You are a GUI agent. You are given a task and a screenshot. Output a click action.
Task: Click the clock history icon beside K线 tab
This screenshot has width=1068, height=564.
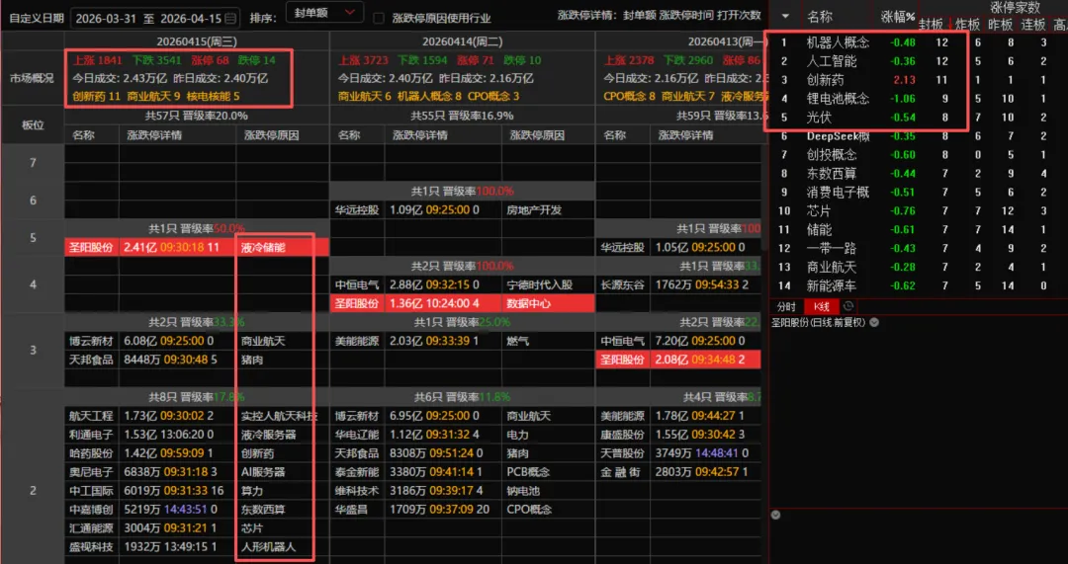pyautogui.click(x=848, y=306)
